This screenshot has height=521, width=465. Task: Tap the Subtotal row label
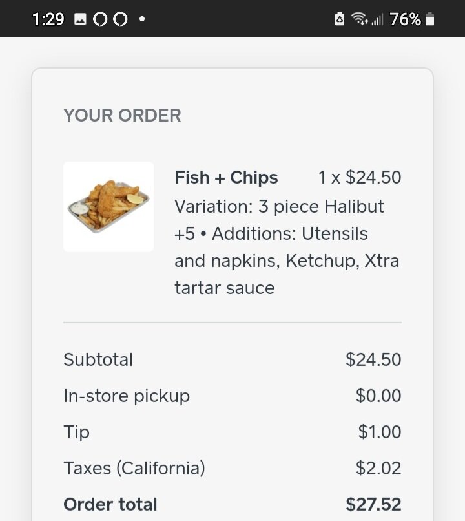click(x=98, y=359)
